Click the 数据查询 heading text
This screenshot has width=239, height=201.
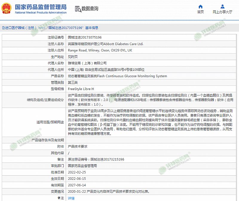click(x=90, y=9)
